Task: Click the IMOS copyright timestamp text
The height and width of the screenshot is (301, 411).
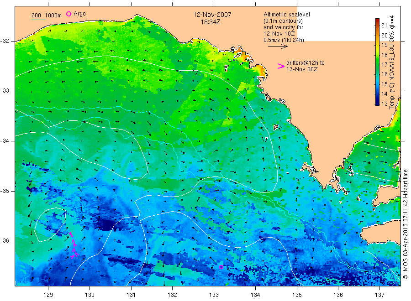Action: [405, 224]
